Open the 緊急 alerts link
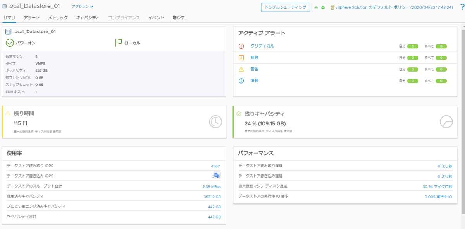Image resolution: width=465 pixels, height=229 pixels. click(x=255, y=58)
